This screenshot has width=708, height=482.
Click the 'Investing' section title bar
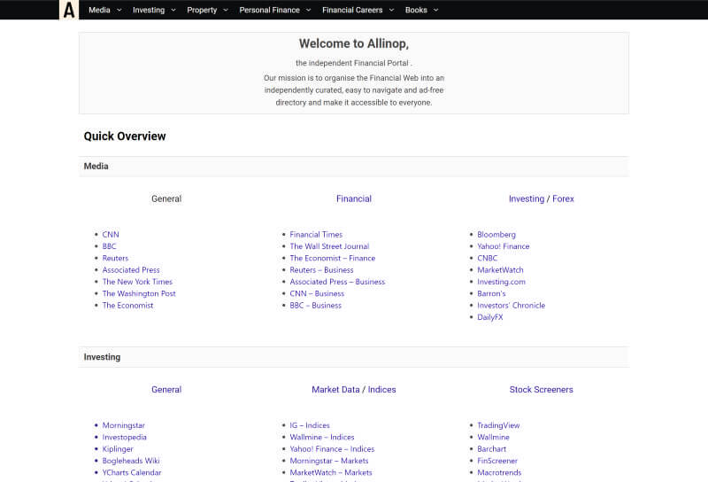[x=354, y=357]
